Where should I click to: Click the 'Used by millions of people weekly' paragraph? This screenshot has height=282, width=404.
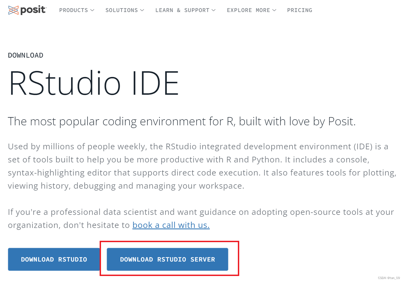pos(202,166)
